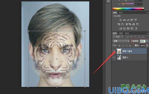
Task: Lock all (padlock icon)
Action: point(130,45)
